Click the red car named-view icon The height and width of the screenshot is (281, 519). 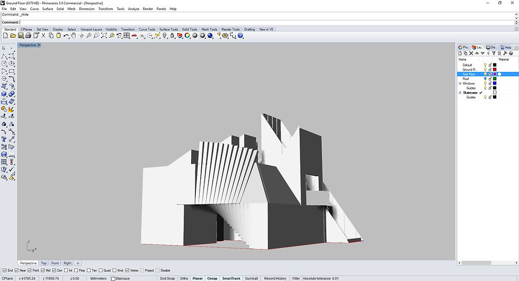pyautogui.click(x=135, y=35)
